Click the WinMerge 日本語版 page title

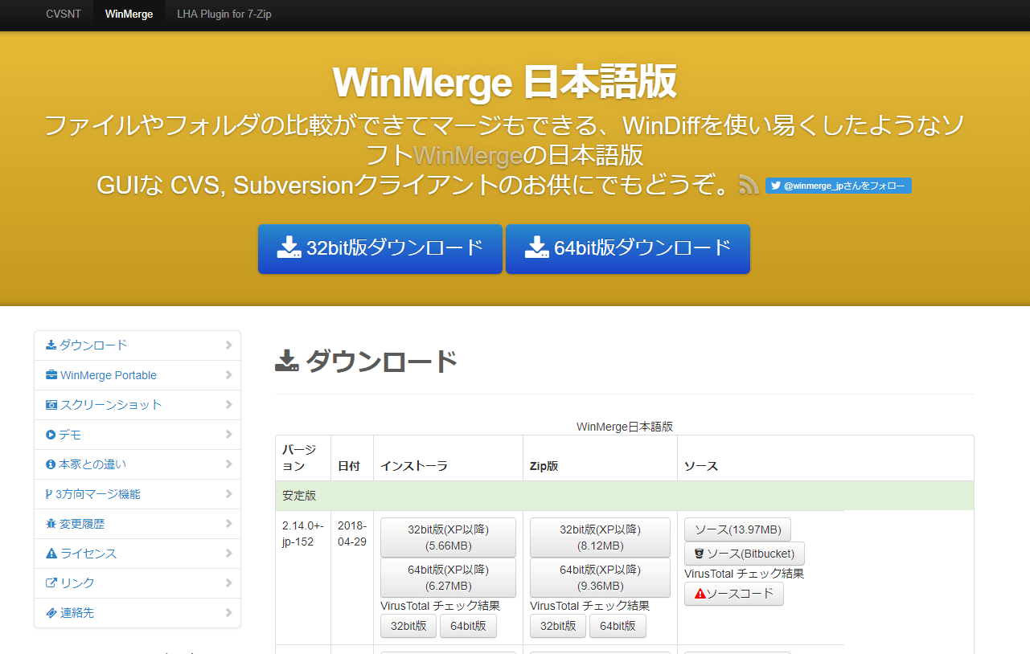(x=504, y=81)
